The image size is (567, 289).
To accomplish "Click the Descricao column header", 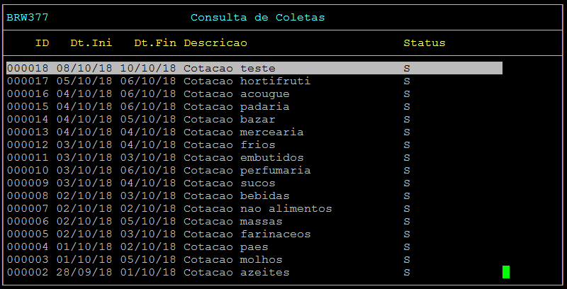I will (x=215, y=43).
